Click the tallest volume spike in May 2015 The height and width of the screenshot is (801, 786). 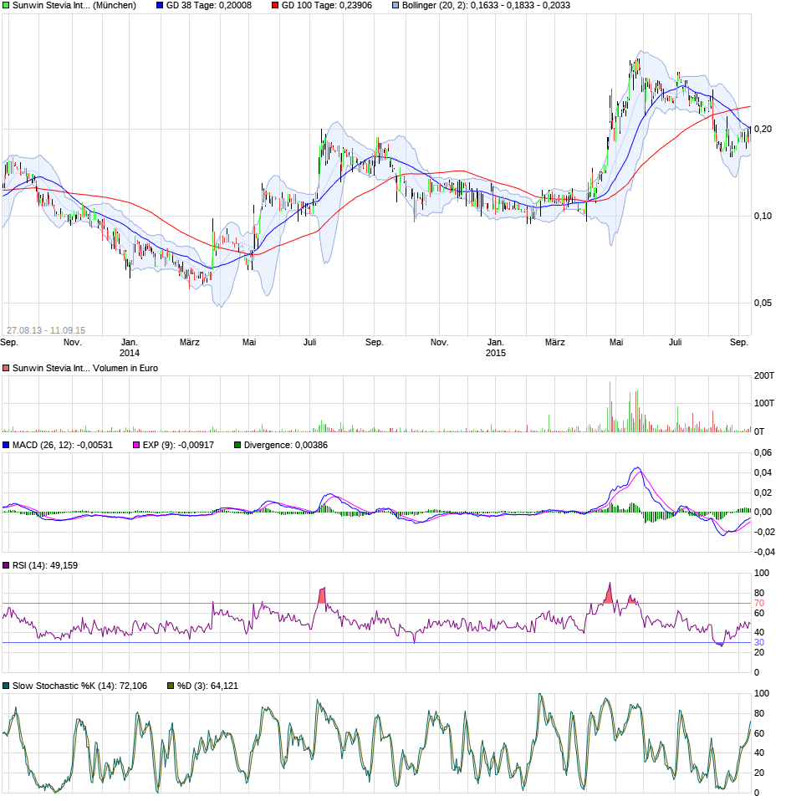pyautogui.click(x=610, y=407)
